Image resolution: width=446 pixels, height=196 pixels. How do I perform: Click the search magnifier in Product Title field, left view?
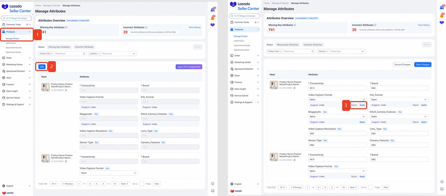84,53
